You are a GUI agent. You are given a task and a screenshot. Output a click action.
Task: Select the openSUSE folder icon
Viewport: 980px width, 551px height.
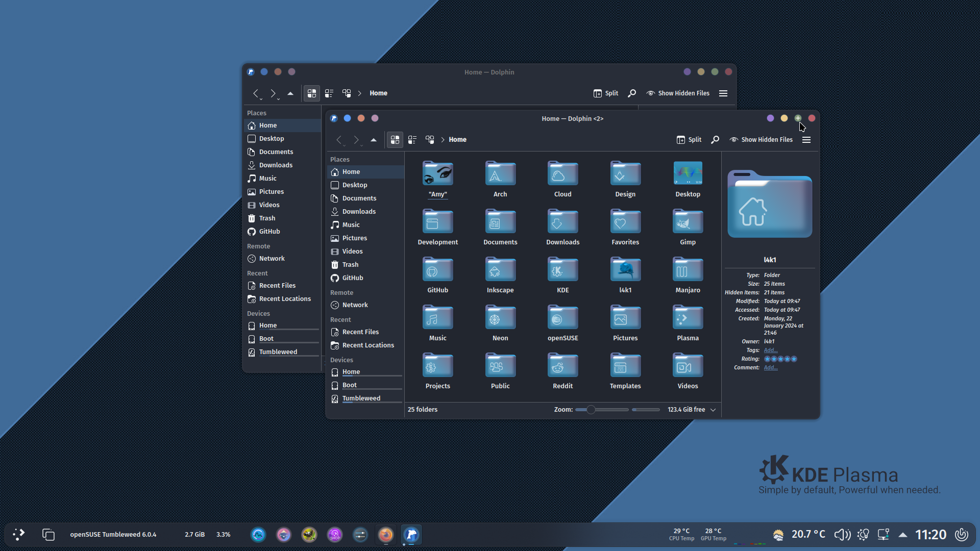click(563, 318)
